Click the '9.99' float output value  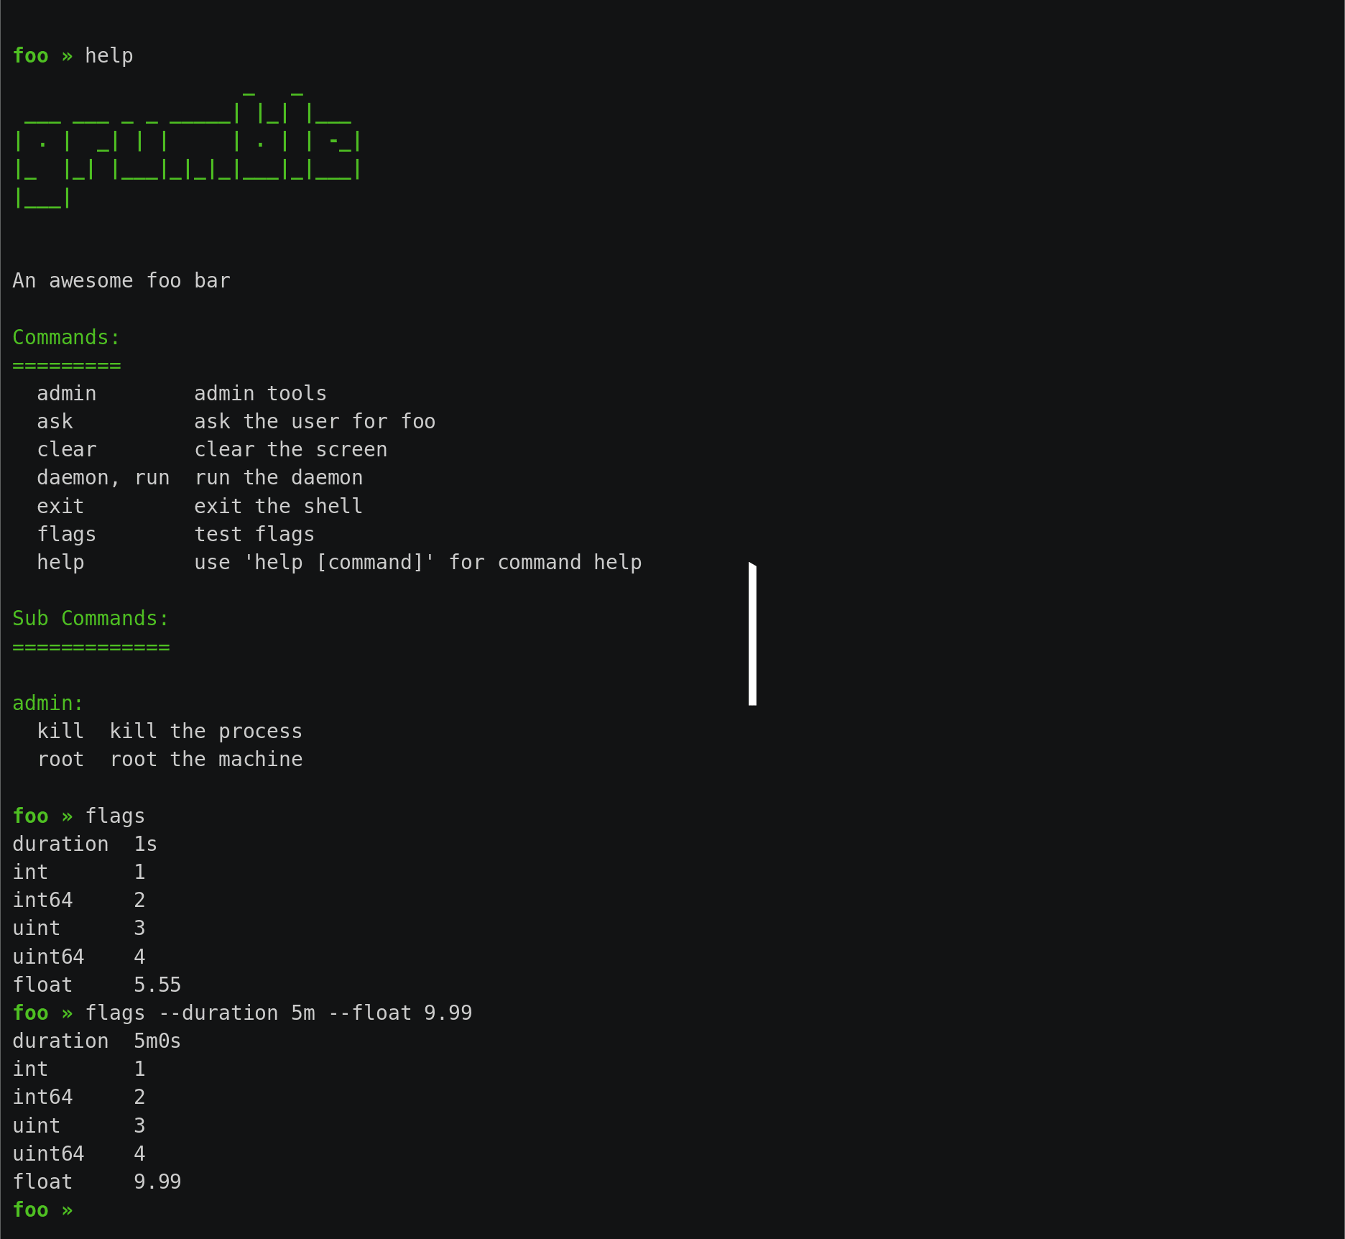pos(157,1182)
